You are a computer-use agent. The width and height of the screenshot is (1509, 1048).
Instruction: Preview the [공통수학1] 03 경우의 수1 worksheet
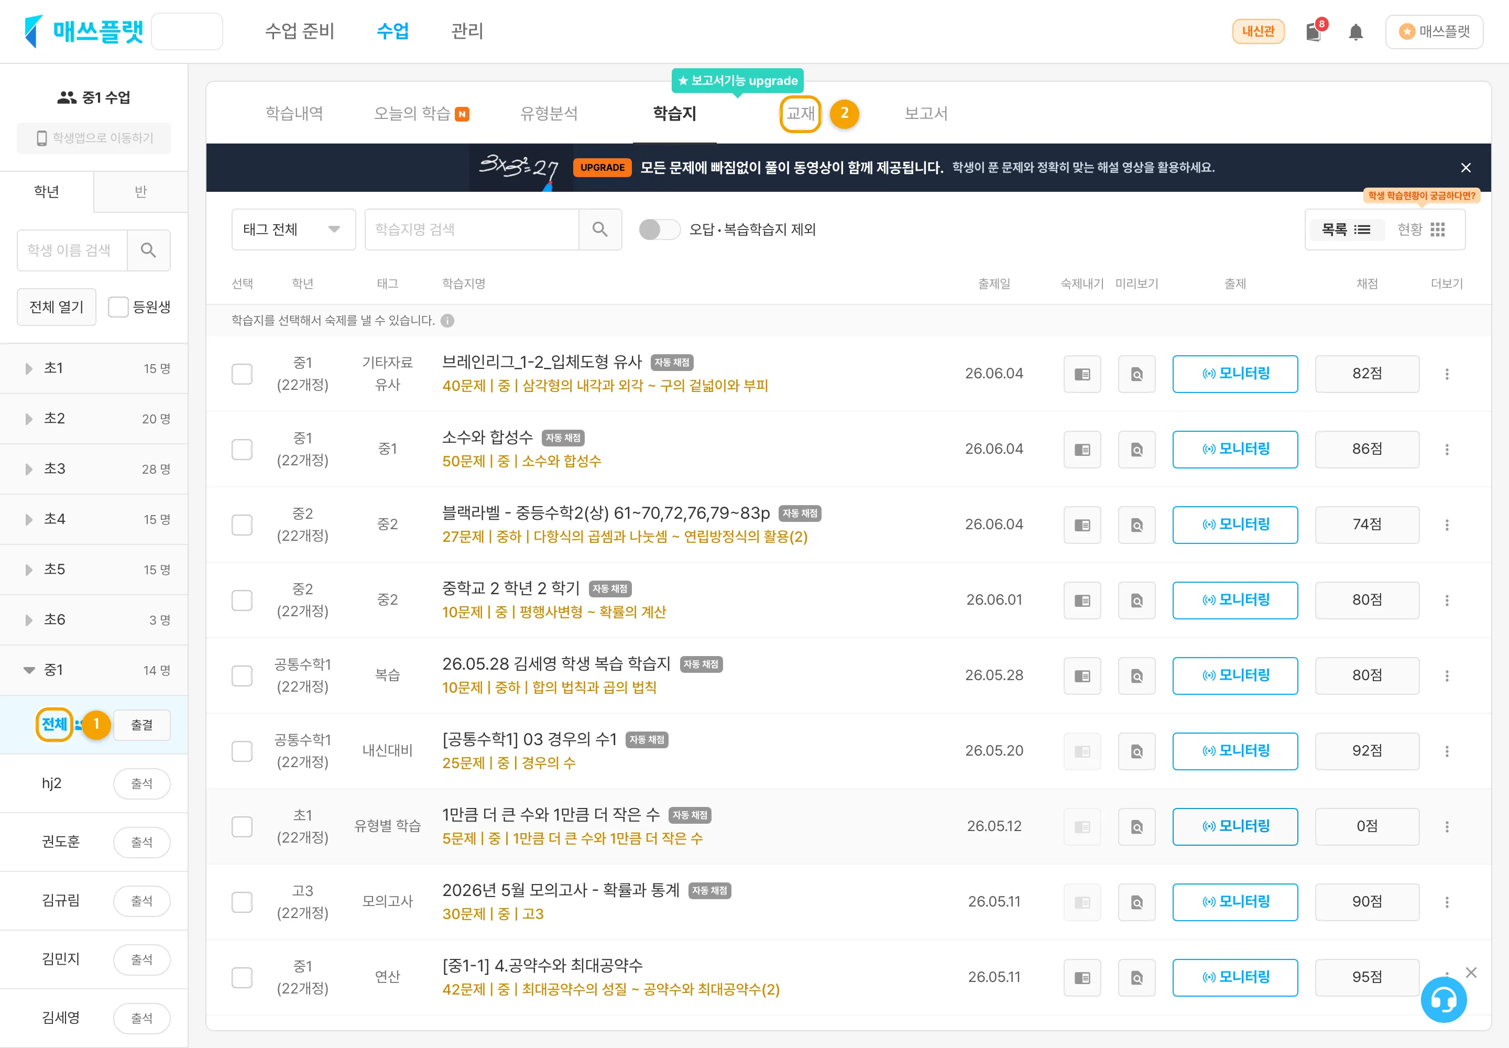[1136, 751]
